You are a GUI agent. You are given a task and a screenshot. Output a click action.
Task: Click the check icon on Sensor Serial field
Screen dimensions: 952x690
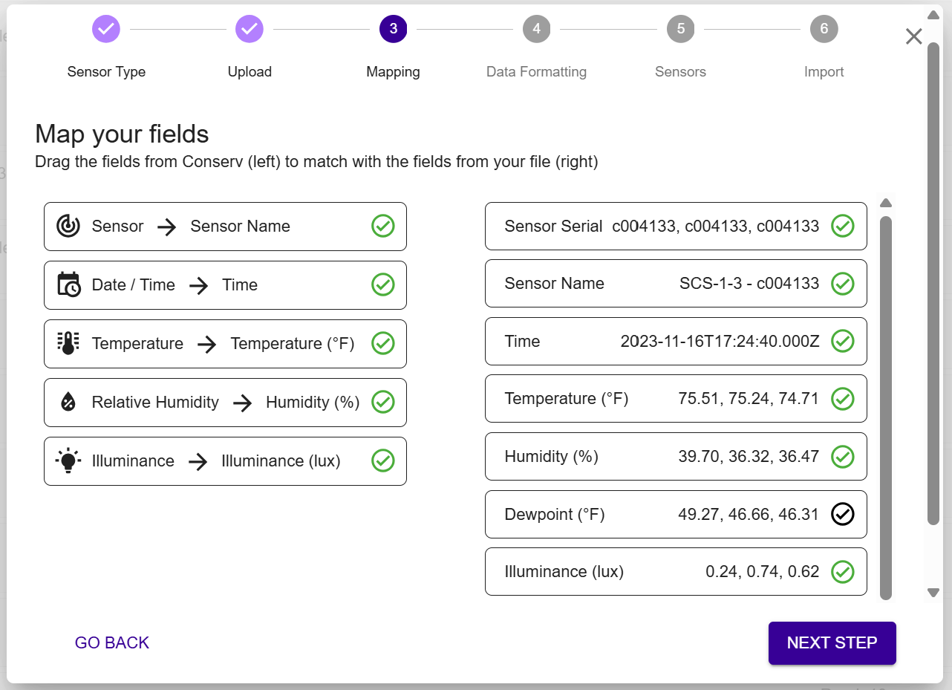pyautogui.click(x=843, y=226)
